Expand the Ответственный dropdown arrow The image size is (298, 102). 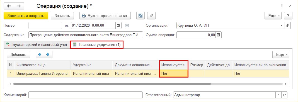click(278, 95)
